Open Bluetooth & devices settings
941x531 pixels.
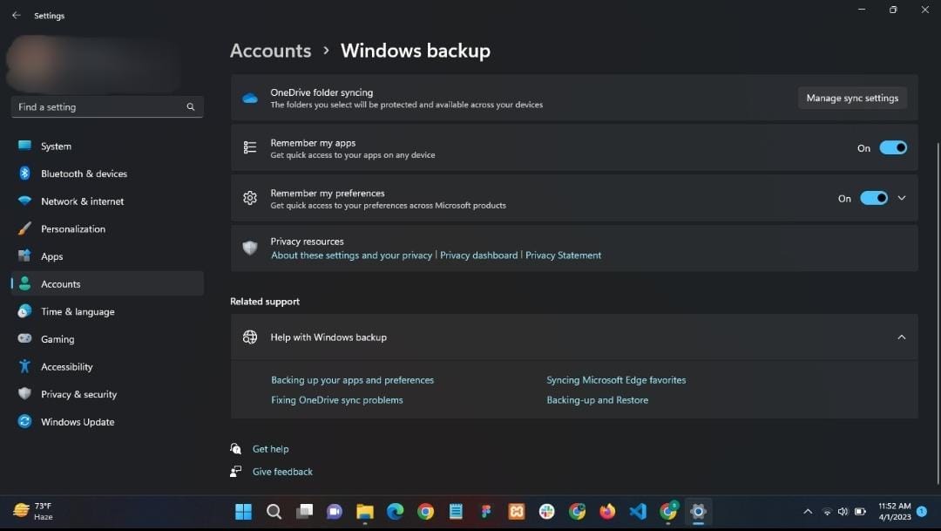(x=84, y=174)
